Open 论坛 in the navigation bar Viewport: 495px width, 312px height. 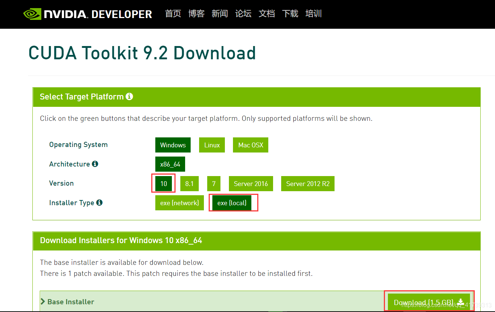(x=243, y=14)
